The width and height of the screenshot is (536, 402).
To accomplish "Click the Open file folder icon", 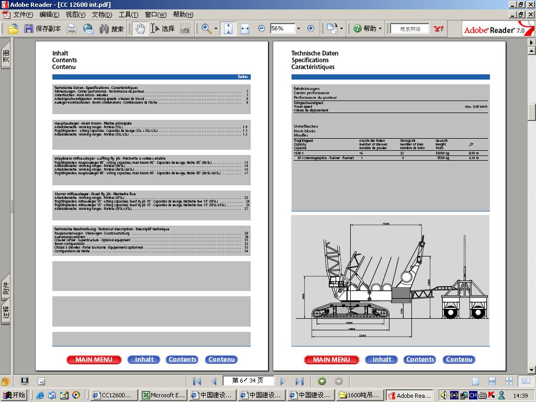I will pos(13,29).
